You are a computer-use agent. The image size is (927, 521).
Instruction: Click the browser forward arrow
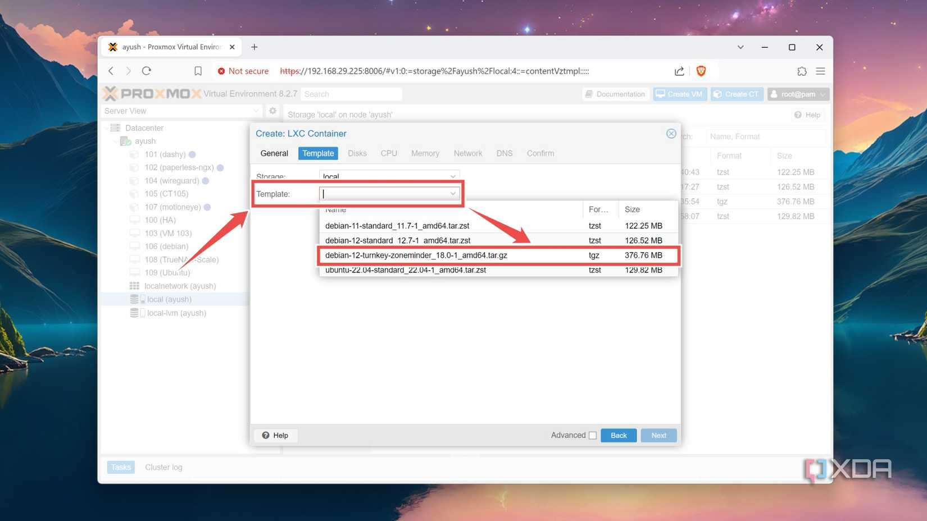128,71
